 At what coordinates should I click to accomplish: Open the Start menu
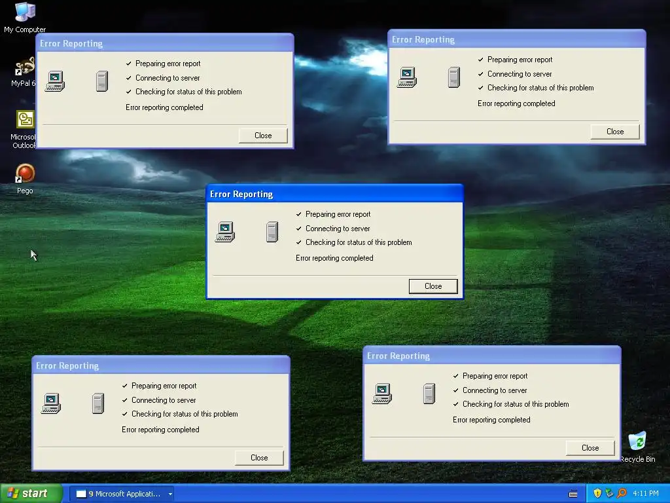[x=31, y=494]
